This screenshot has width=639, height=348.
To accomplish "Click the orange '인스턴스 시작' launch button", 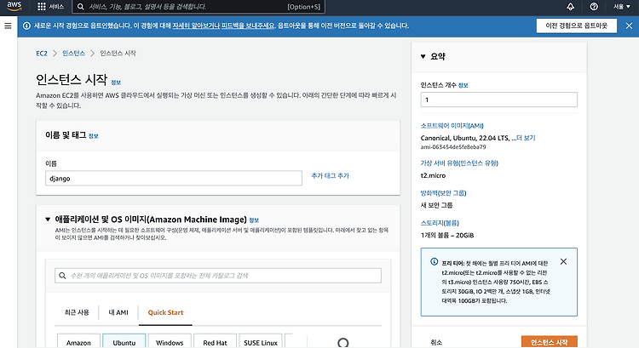I will click(x=549, y=342).
